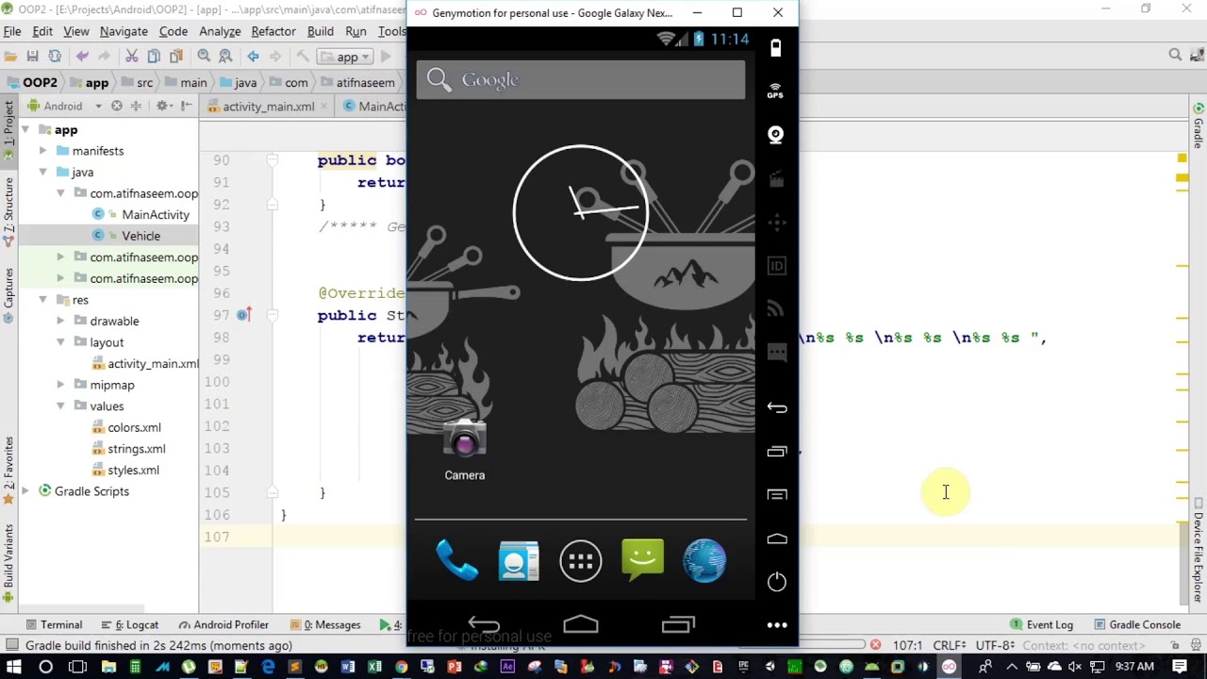Open Genymotion GPS widget
The height and width of the screenshot is (679, 1207).
[775, 91]
